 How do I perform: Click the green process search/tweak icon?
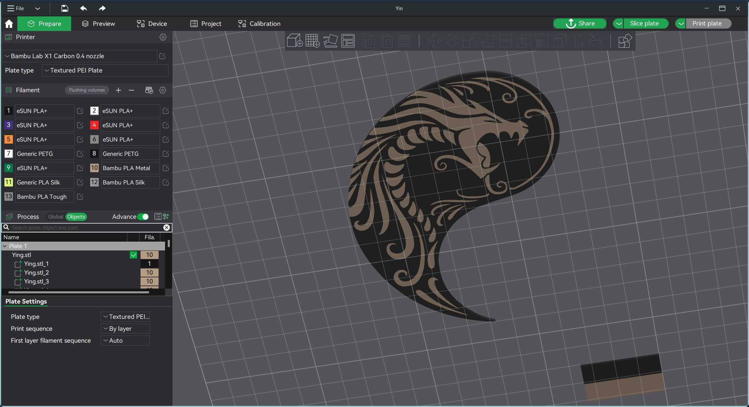coord(166,217)
